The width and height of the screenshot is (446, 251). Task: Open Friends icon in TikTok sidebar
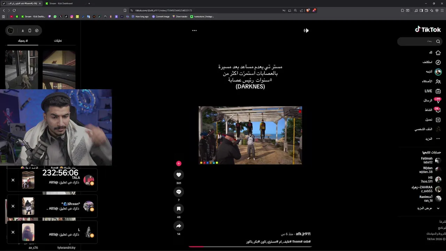(438, 81)
